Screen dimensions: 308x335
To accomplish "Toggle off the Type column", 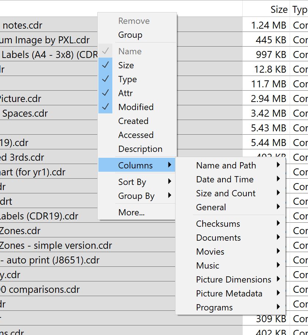I will pyautogui.click(x=127, y=79).
